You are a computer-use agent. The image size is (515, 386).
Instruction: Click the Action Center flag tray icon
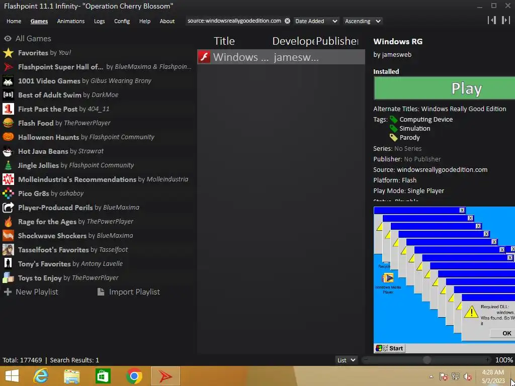tap(444, 376)
